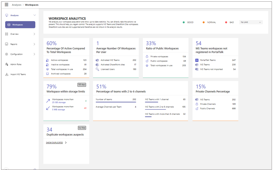Click the 34 Duplicate workspaces value

[x=49, y=129]
